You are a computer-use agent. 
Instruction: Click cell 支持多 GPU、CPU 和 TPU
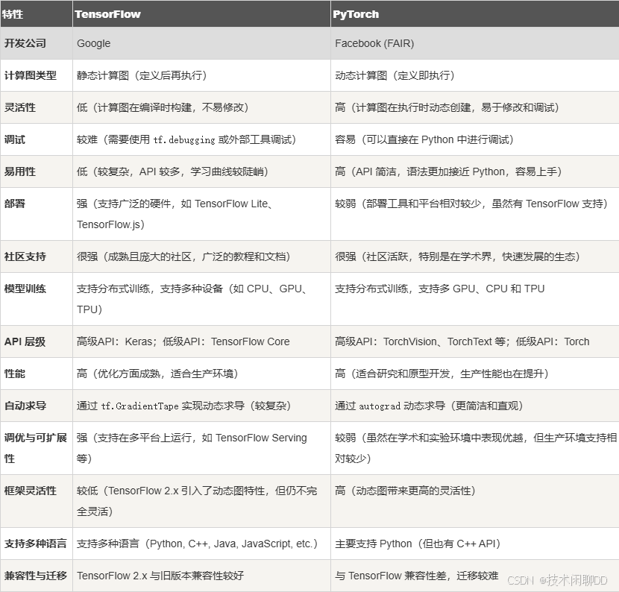click(x=475, y=299)
